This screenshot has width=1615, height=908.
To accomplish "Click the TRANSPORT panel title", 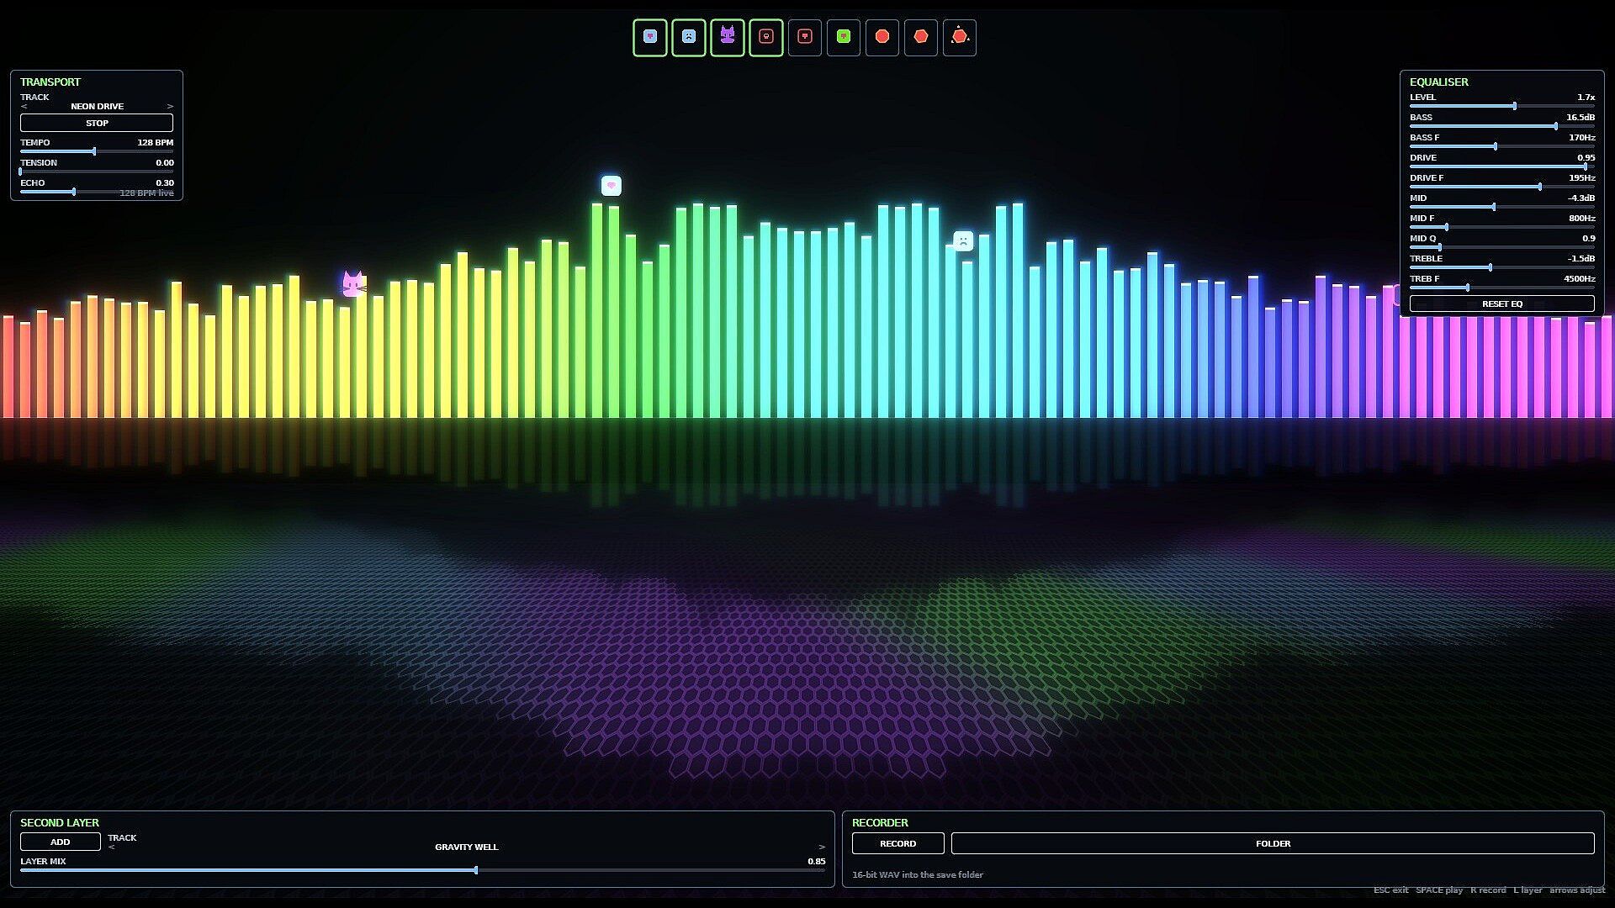I will 50,82.
